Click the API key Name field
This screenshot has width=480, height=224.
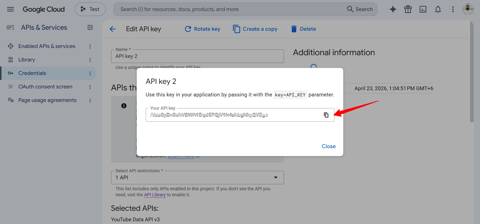[x=197, y=56]
